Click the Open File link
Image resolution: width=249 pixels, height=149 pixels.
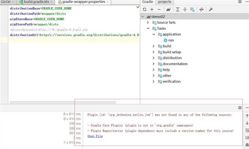[95, 136]
